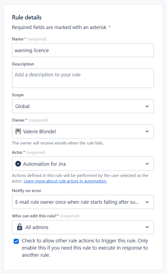
Task: Click the unlocked padlock icon
Action: pos(19,227)
